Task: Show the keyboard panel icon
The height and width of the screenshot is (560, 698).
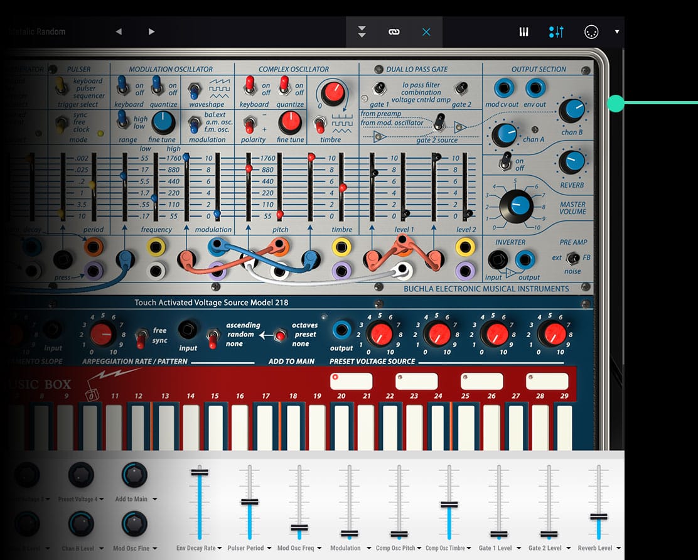Action: click(524, 31)
